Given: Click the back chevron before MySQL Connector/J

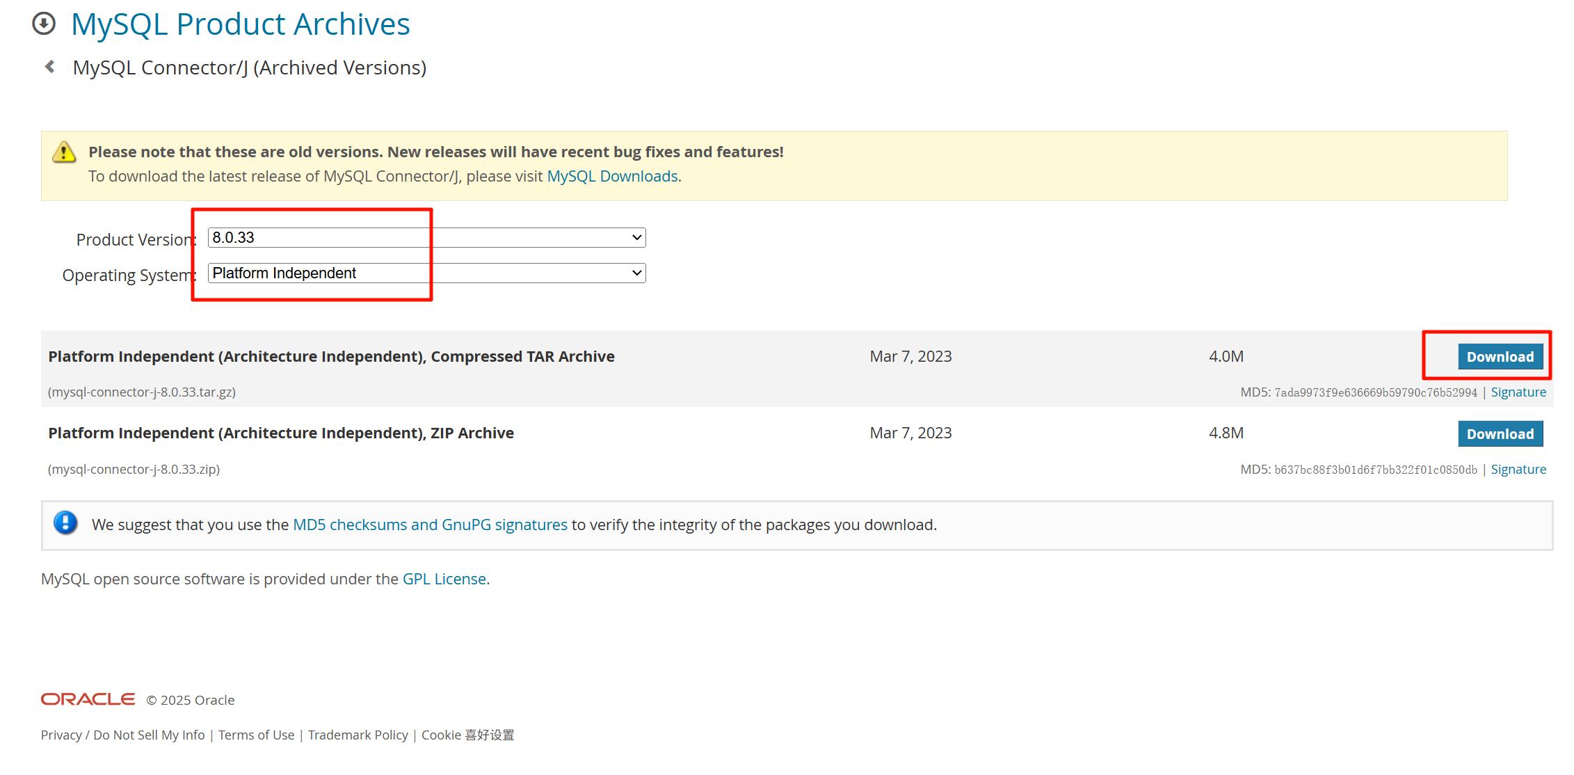Looking at the screenshot, I should (50, 67).
